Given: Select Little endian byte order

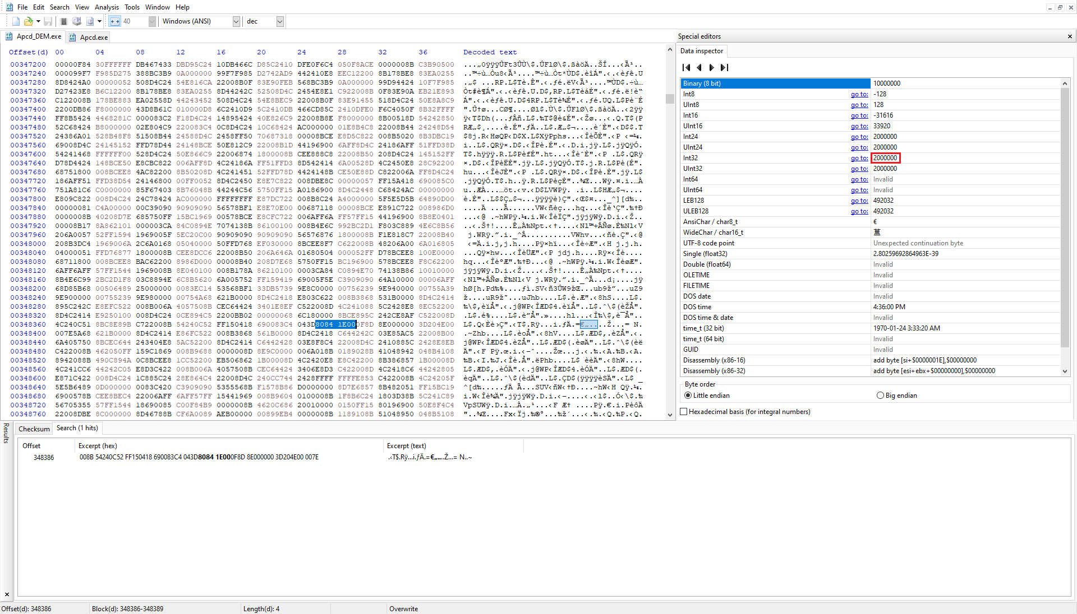Looking at the screenshot, I should (x=688, y=396).
